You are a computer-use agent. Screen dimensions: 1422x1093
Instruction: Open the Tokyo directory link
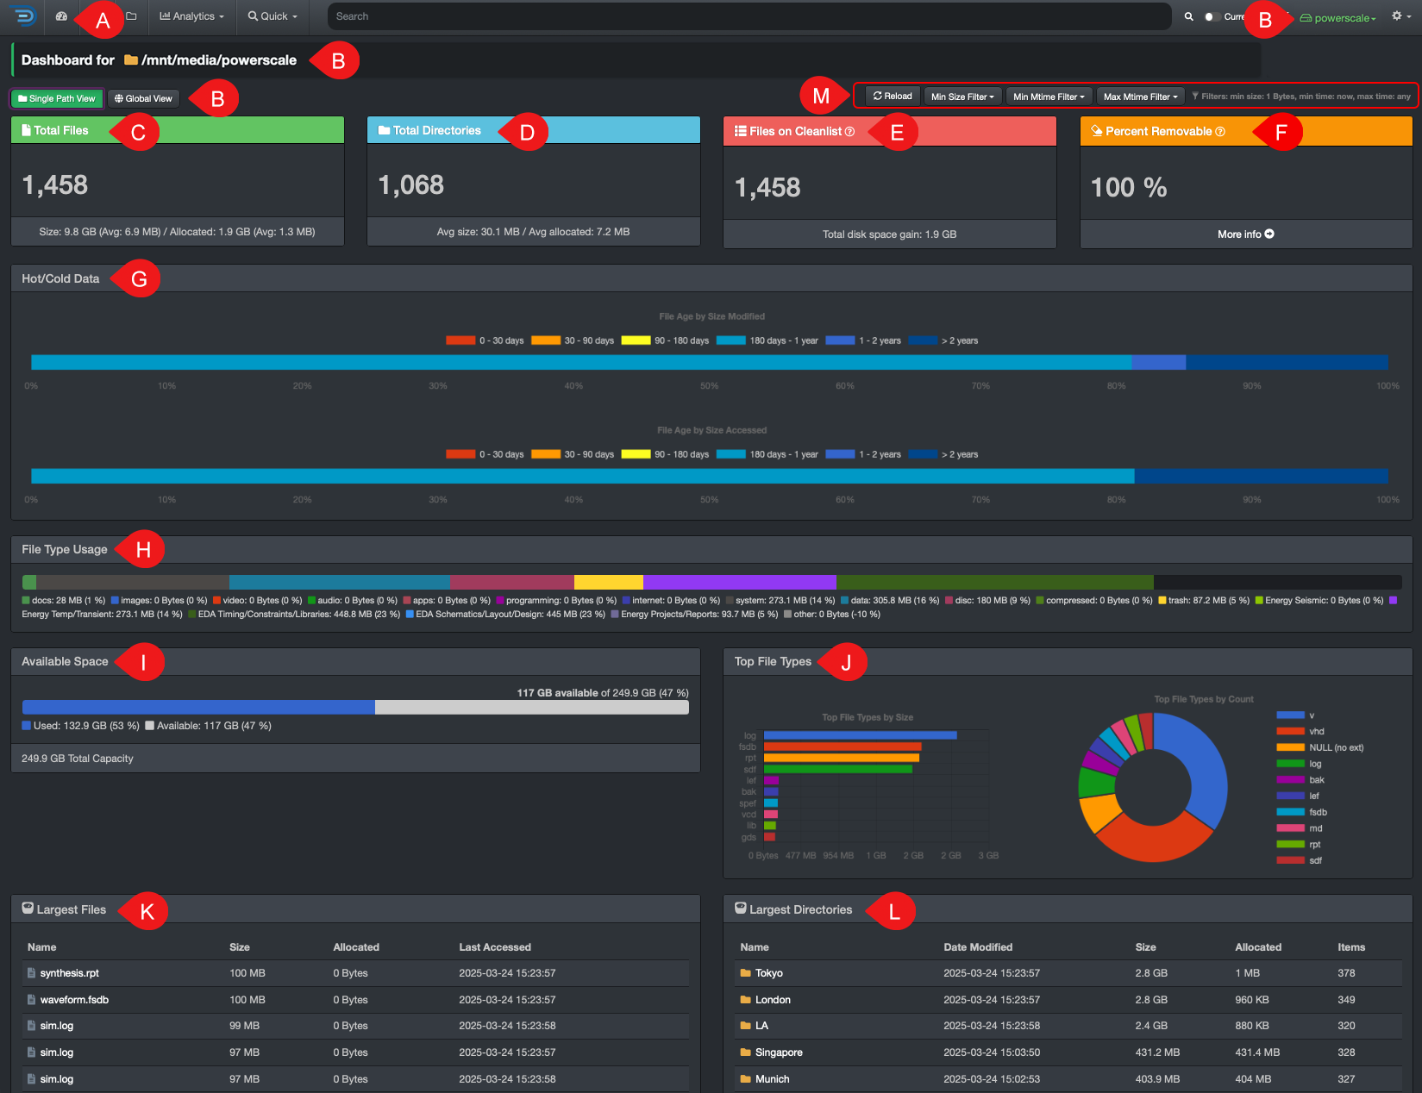769,973
